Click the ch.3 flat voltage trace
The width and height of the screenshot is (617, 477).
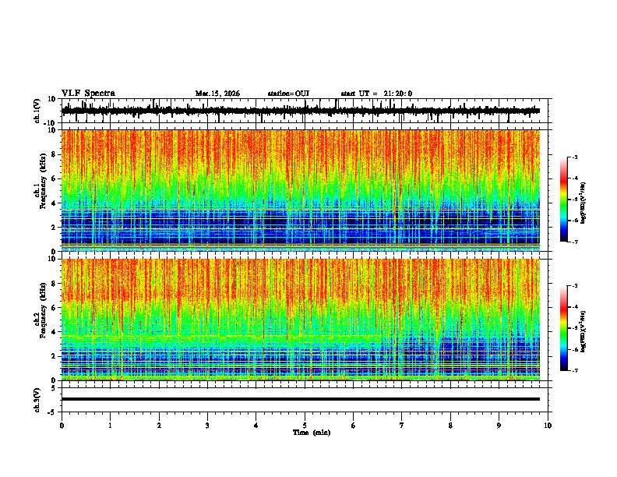click(301, 399)
